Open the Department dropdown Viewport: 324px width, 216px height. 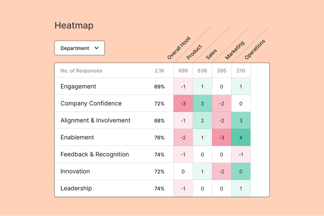(x=79, y=48)
